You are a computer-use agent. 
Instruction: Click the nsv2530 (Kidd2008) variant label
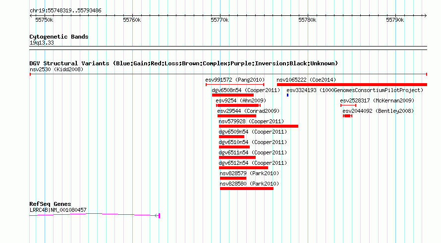(56, 69)
